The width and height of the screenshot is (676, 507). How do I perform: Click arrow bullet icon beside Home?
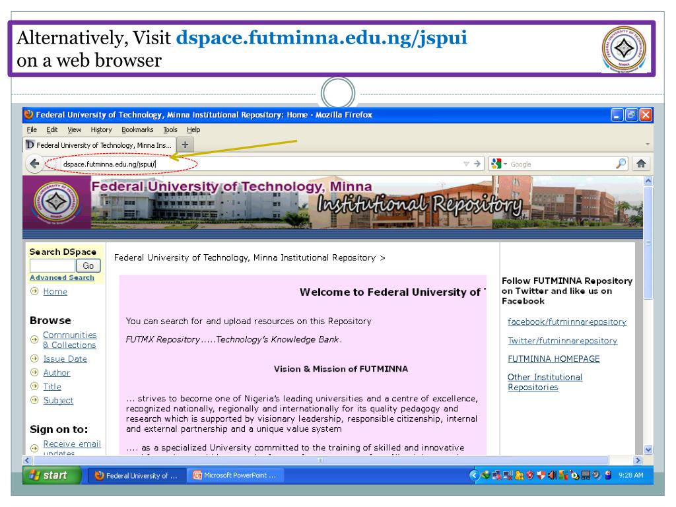(34, 291)
